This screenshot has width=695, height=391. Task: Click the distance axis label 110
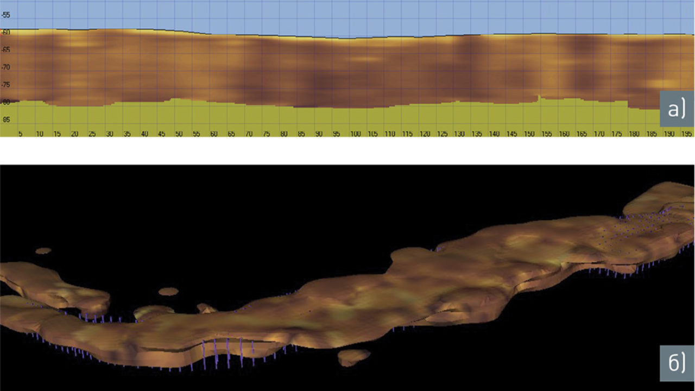[389, 134]
